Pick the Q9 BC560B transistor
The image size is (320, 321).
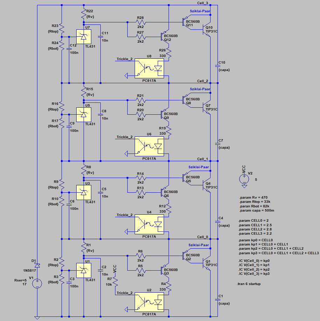[x=165, y=115]
